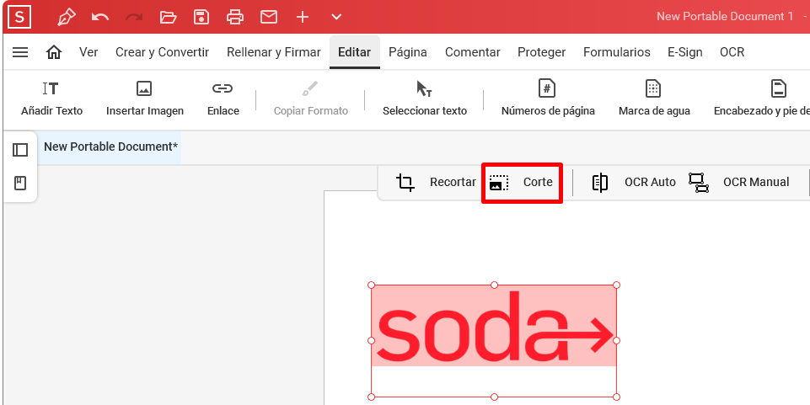
Task: Save the document with disk icon
Action: click(x=201, y=17)
